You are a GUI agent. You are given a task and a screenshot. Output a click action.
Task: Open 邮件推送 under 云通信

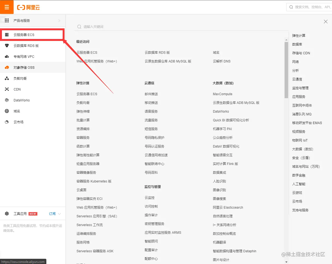(x=151, y=94)
